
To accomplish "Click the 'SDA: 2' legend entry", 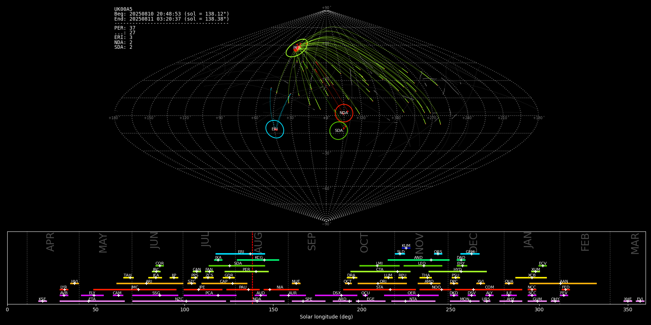I will point(123,47).
